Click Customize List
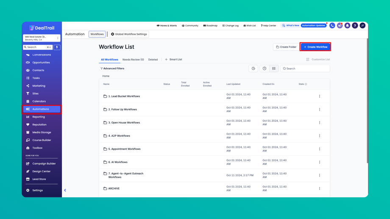 [318, 59]
